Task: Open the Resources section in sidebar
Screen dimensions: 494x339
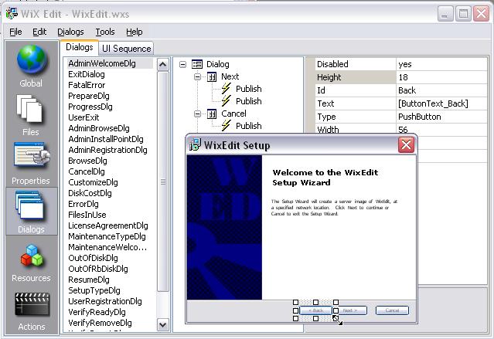Action: (31, 263)
